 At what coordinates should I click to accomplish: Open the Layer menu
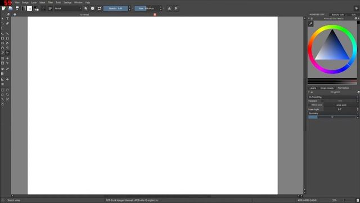click(34, 2)
